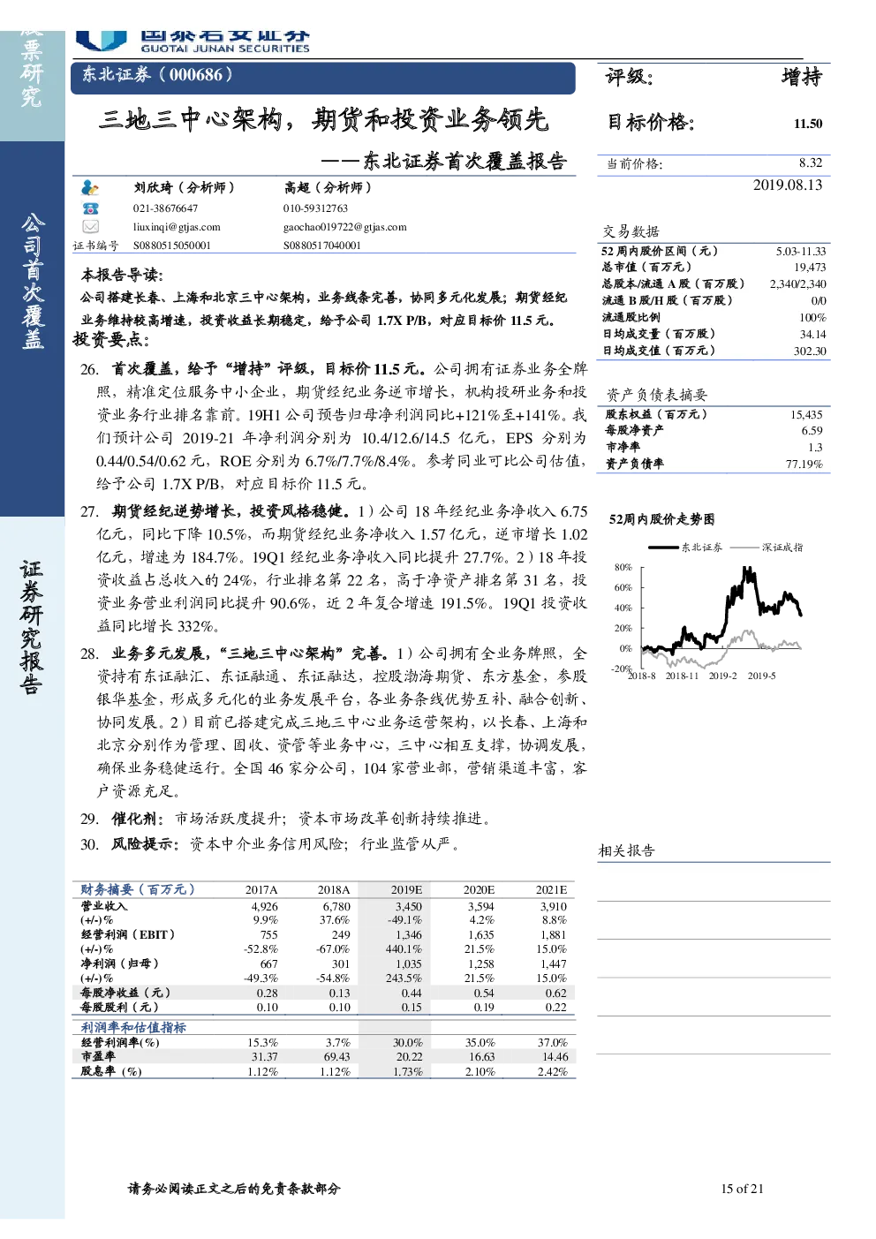Select phone number 021-38676647
The width and height of the screenshot is (876, 1239).
[165, 208]
